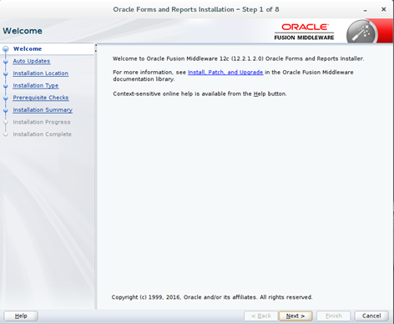The height and width of the screenshot is (324, 394).
Task: Open the Auto Updates step
Action: [x=32, y=61]
